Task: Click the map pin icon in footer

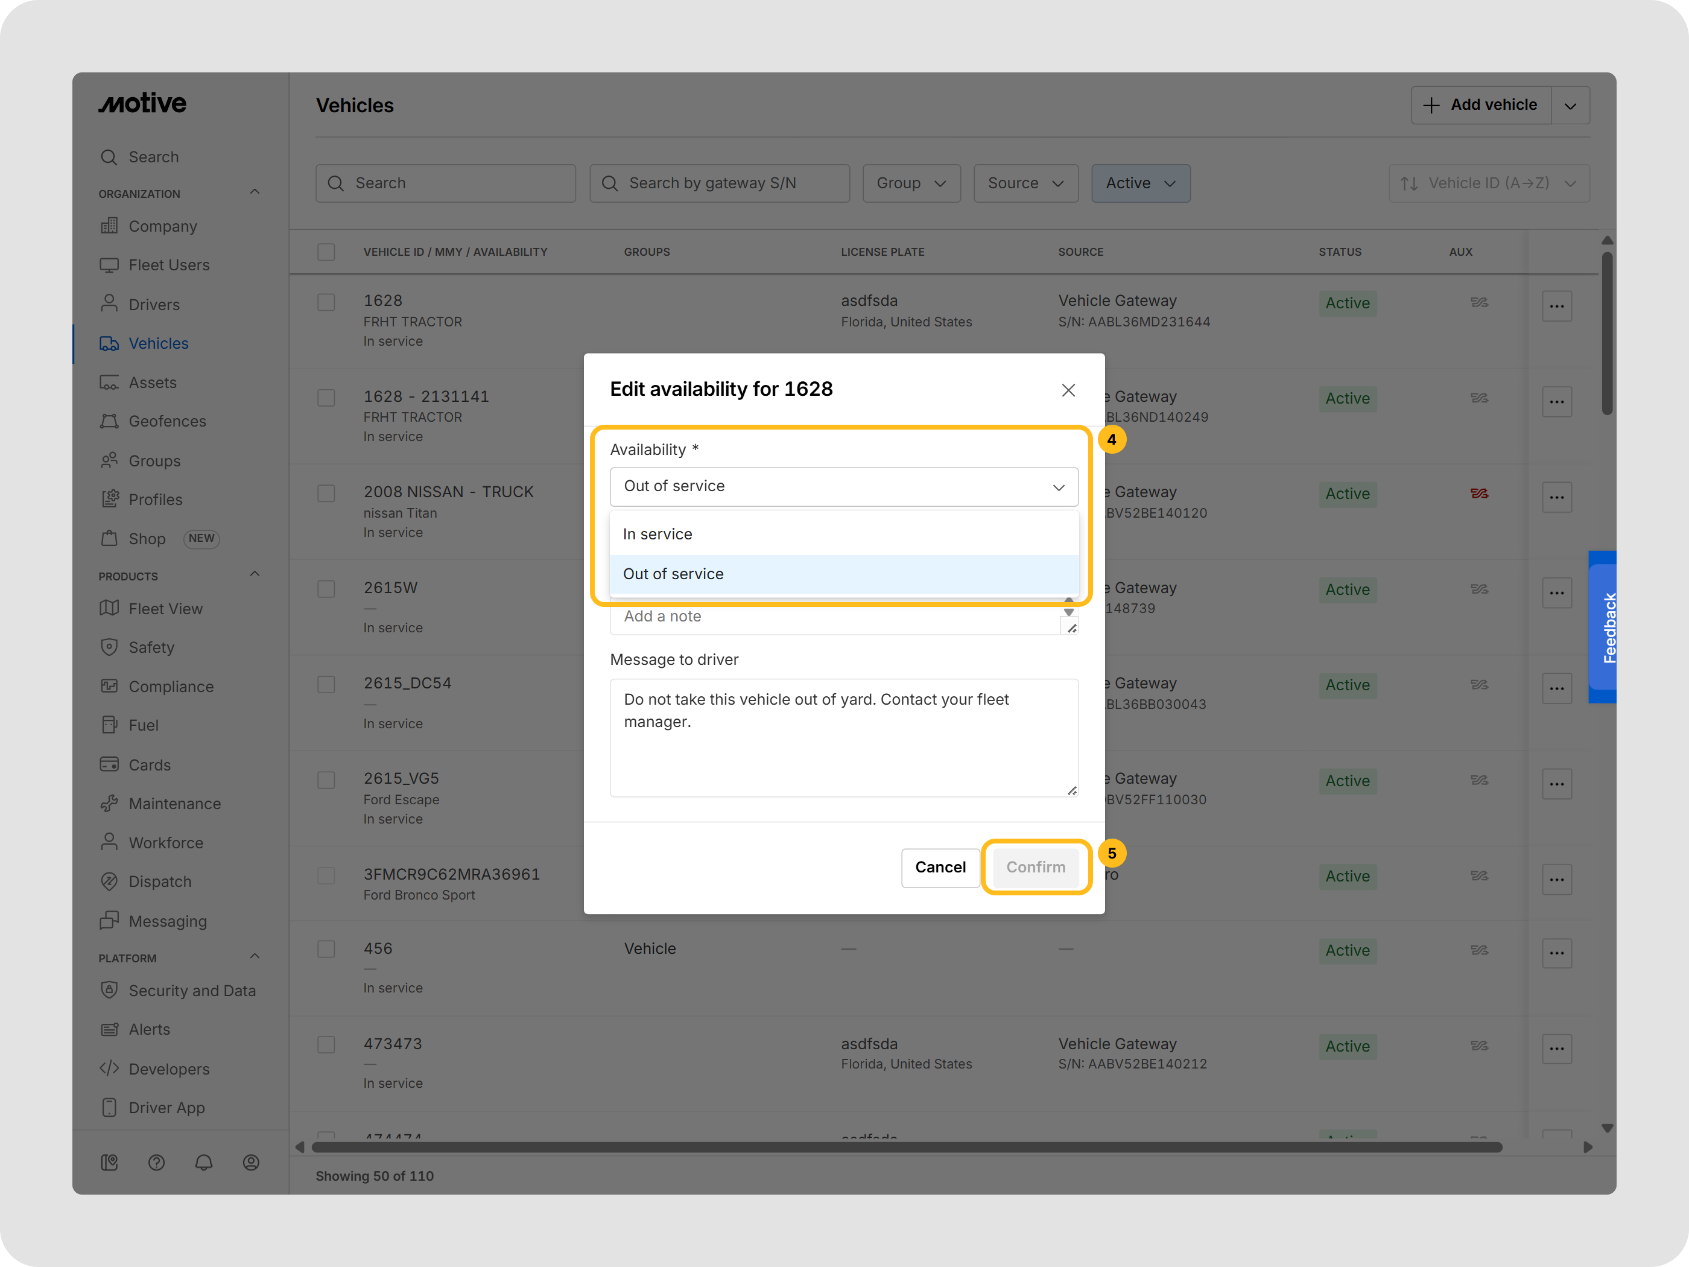Action: (x=109, y=1163)
